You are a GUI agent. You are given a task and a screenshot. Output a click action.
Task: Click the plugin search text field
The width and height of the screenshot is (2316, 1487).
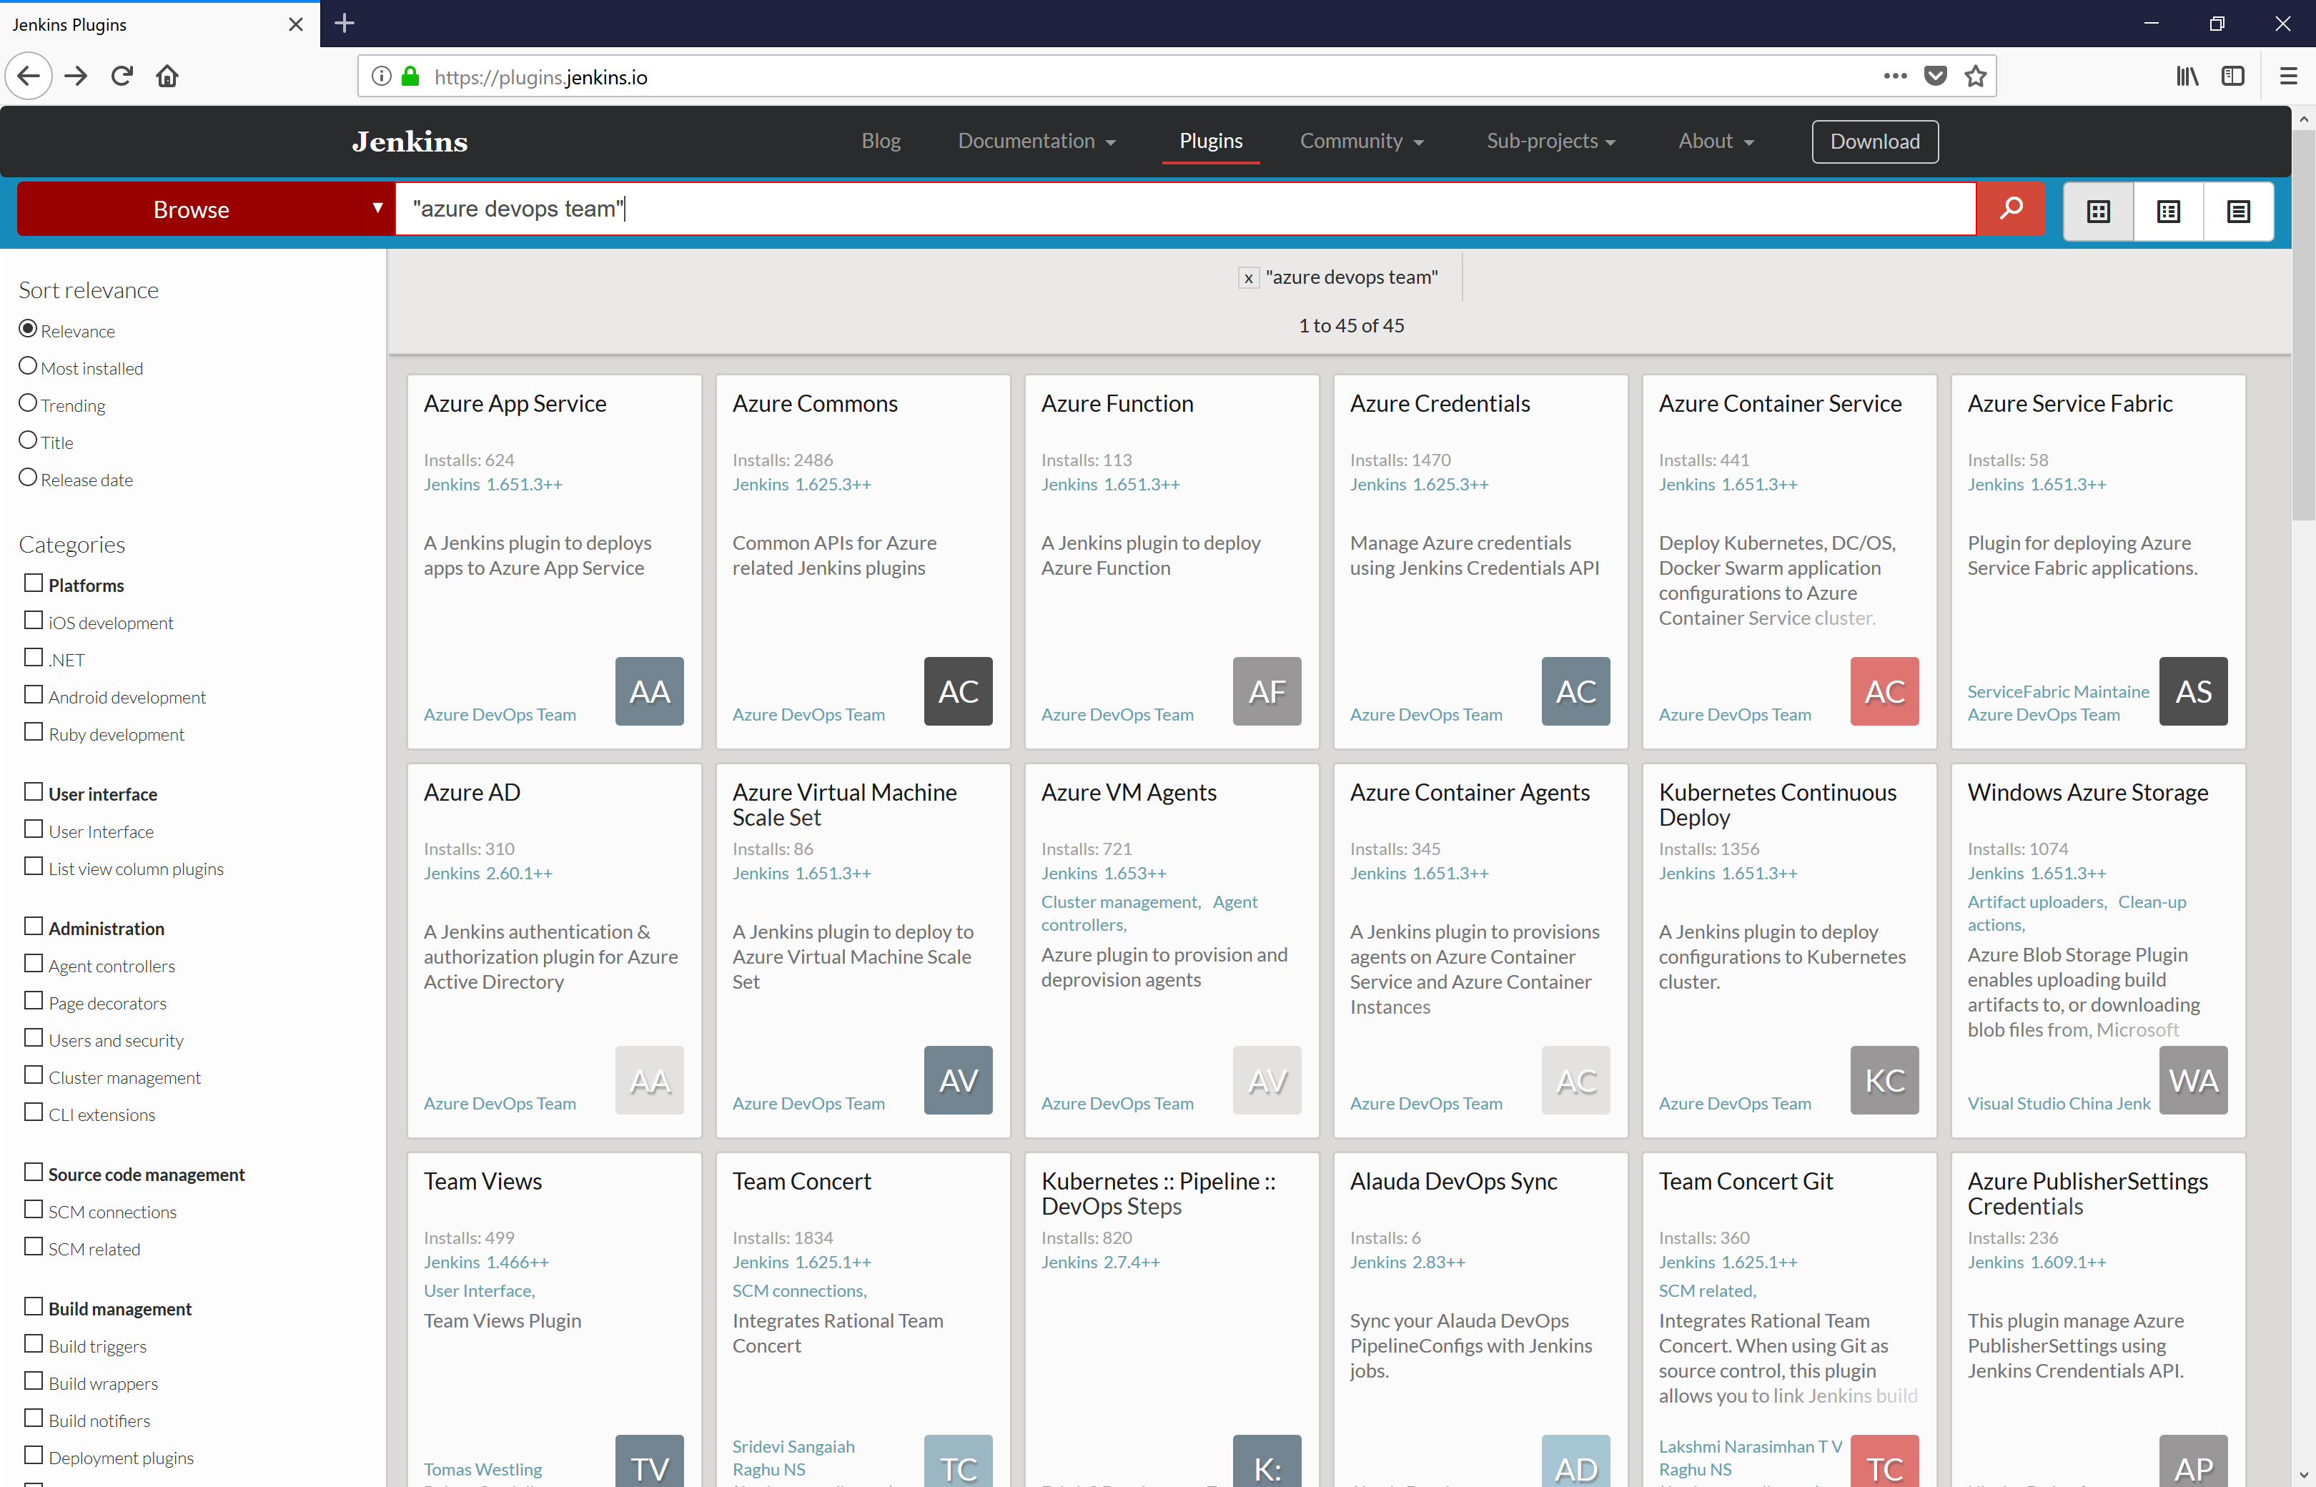(1185, 209)
